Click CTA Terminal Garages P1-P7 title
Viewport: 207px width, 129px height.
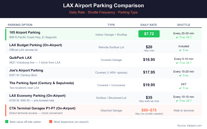42,108
